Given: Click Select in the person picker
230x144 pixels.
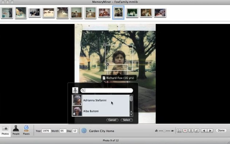Looking at the screenshot, I should (127, 120).
